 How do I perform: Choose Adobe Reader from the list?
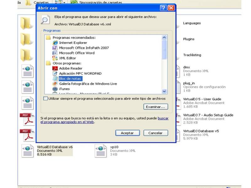click(x=71, y=68)
